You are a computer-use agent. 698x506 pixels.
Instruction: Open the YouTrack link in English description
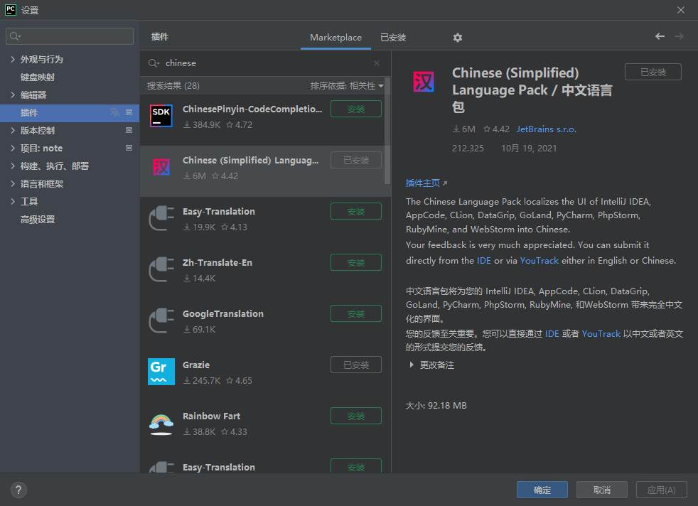[539, 260]
